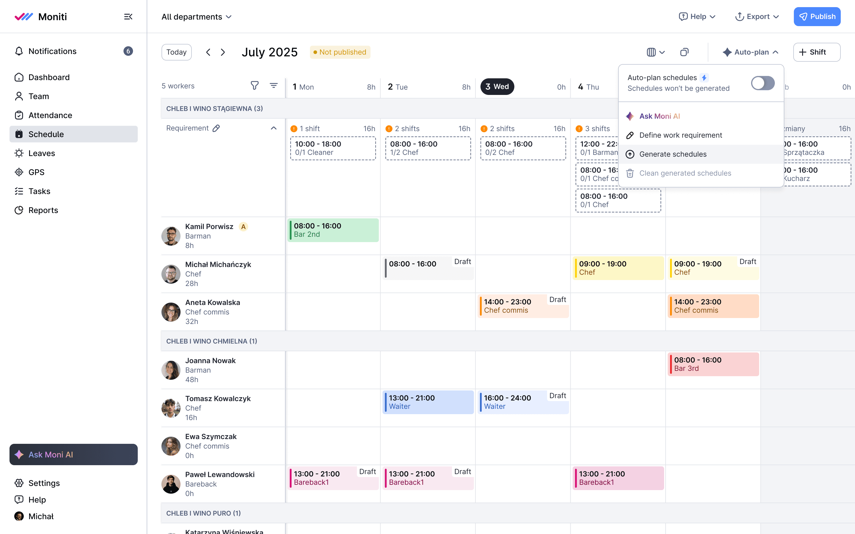855x534 pixels.
Task: Open the All departments dropdown
Action: (197, 17)
